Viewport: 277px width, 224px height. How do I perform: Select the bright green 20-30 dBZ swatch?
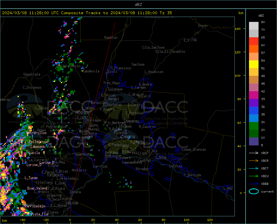pos(254,126)
